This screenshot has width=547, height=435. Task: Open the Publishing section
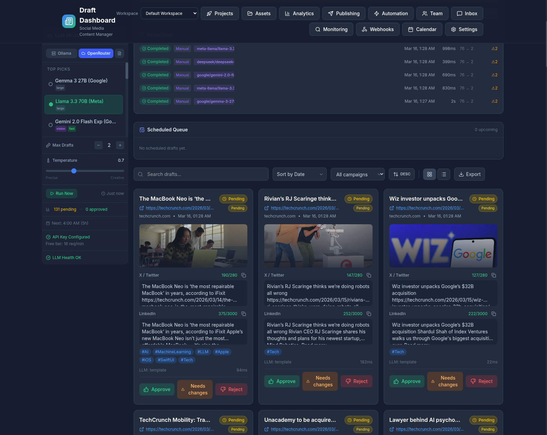point(344,14)
